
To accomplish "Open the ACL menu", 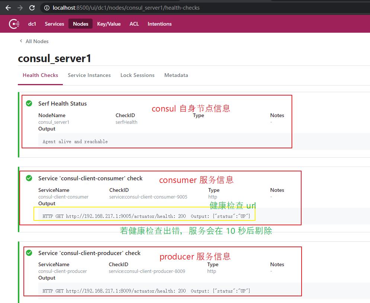I will pyautogui.click(x=134, y=24).
